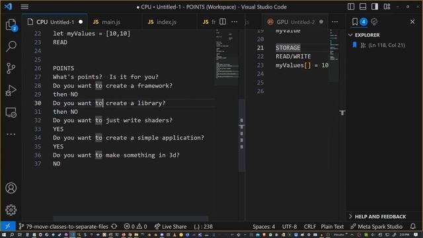Click 'Do you want to just write shaders?'

pyautogui.click(x=112, y=120)
